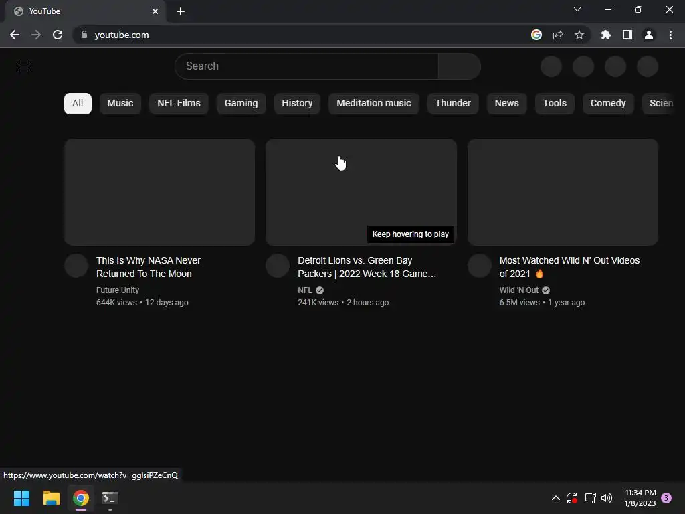Select the News filter chip
The height and width of the screenshot is (514, 685).
pos(507,104)
